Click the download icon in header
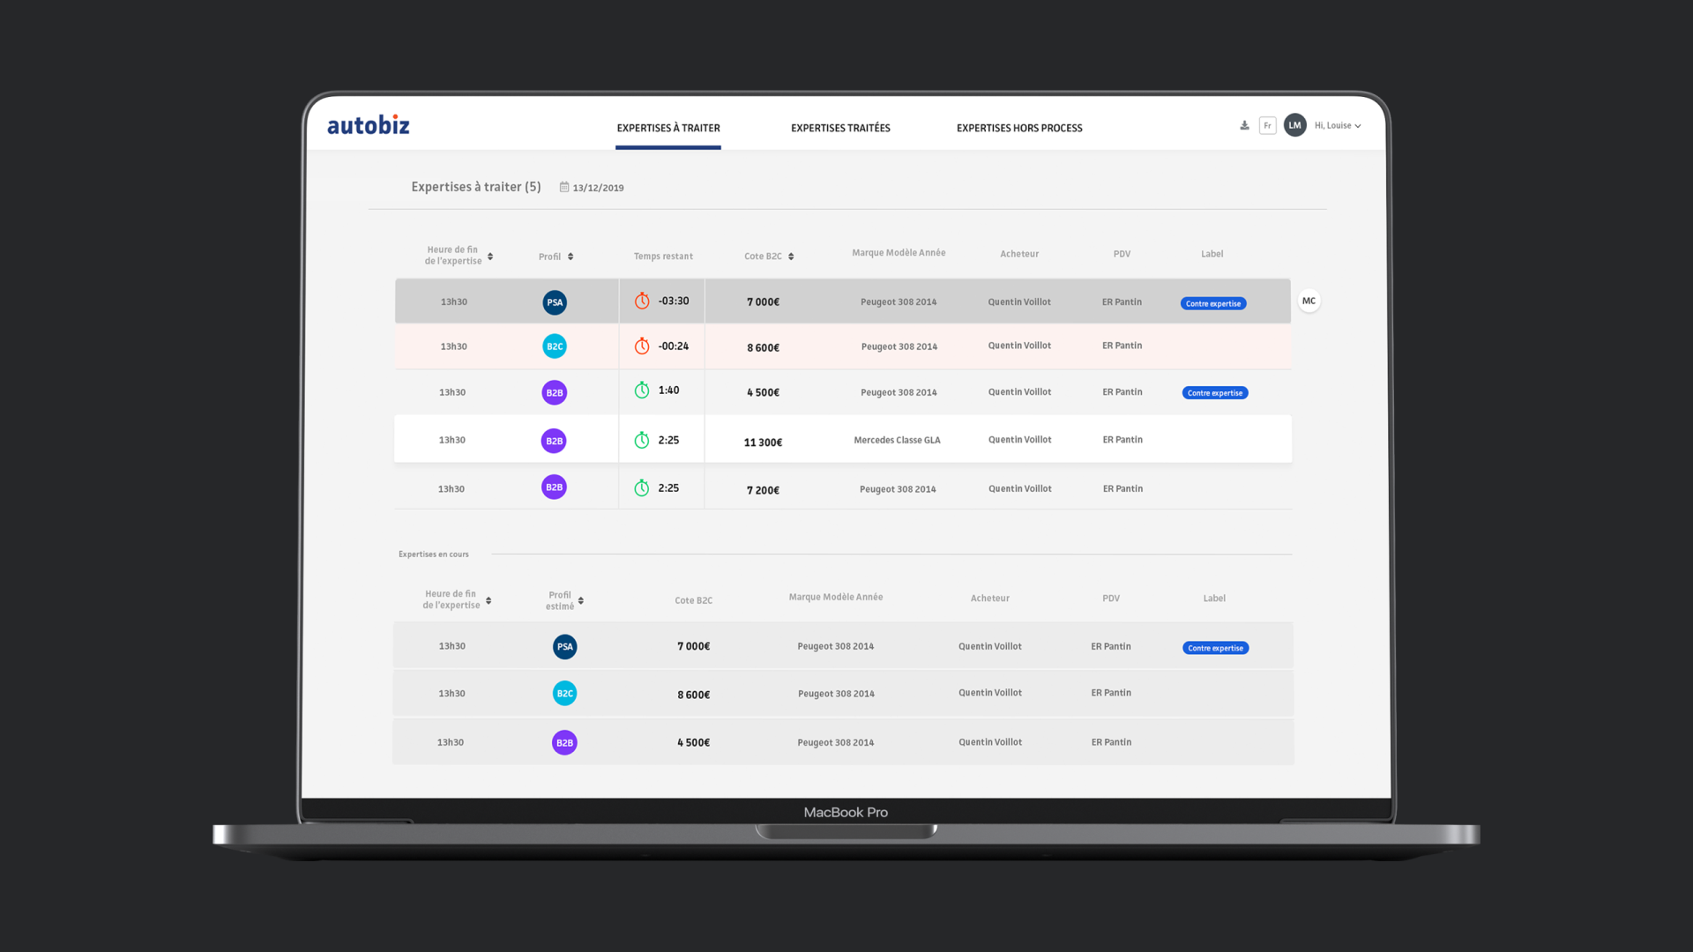Viewport: 1693px width, 952px height. coord(1244,125)
